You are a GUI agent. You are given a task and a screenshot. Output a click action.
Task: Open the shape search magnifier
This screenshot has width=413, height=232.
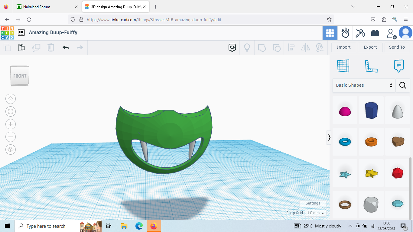tap(403, 85)
